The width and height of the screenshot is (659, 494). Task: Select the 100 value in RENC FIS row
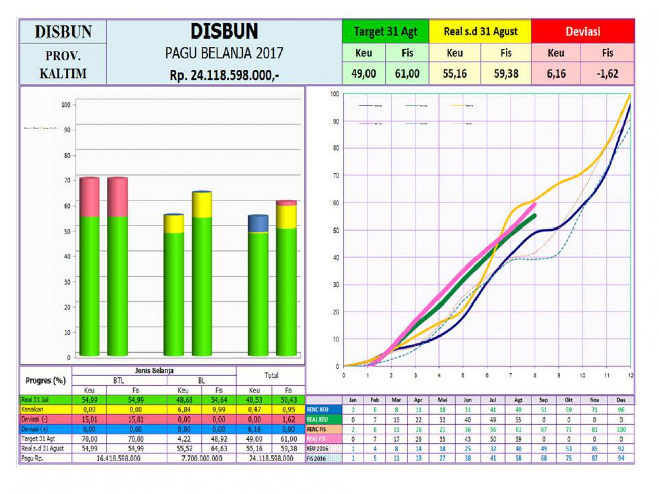[620, 429]
